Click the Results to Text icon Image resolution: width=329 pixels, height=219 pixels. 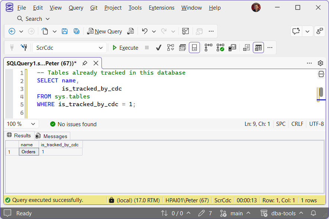[x=246, y=48]
